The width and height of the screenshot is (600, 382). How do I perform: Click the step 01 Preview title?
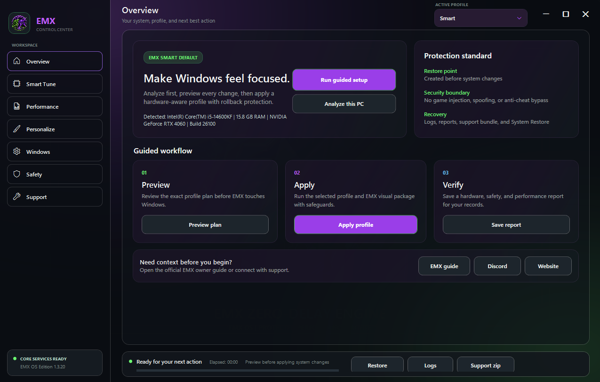tap(156, 185)
